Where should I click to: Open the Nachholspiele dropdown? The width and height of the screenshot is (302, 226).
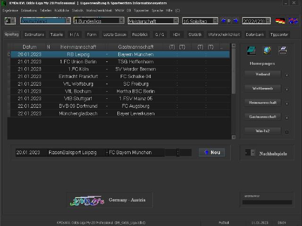(253, 152)
